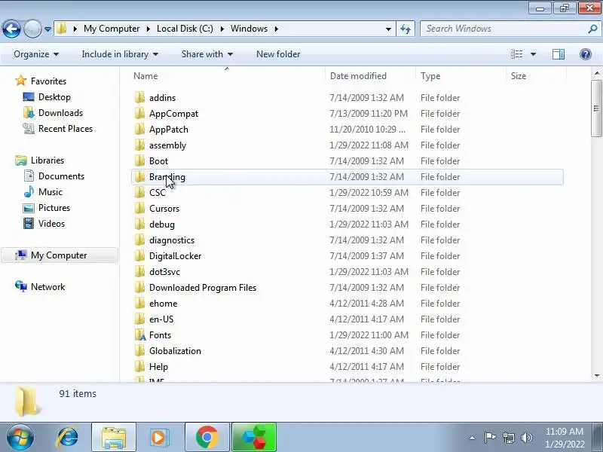The image size is (603, 452).
Task: Select the addins folder icon
Action: tap(139, 97)
